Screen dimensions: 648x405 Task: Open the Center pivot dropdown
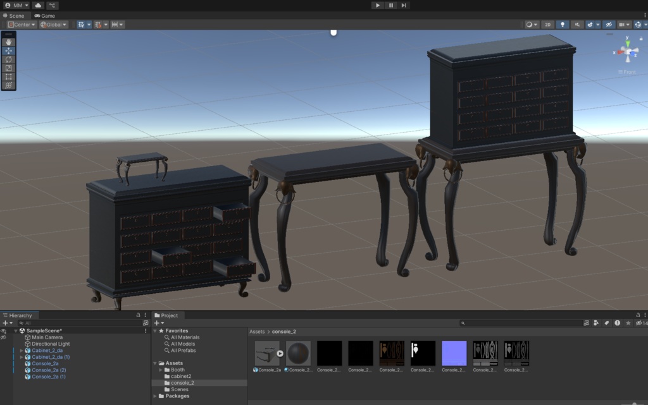(x=22, y=25)
